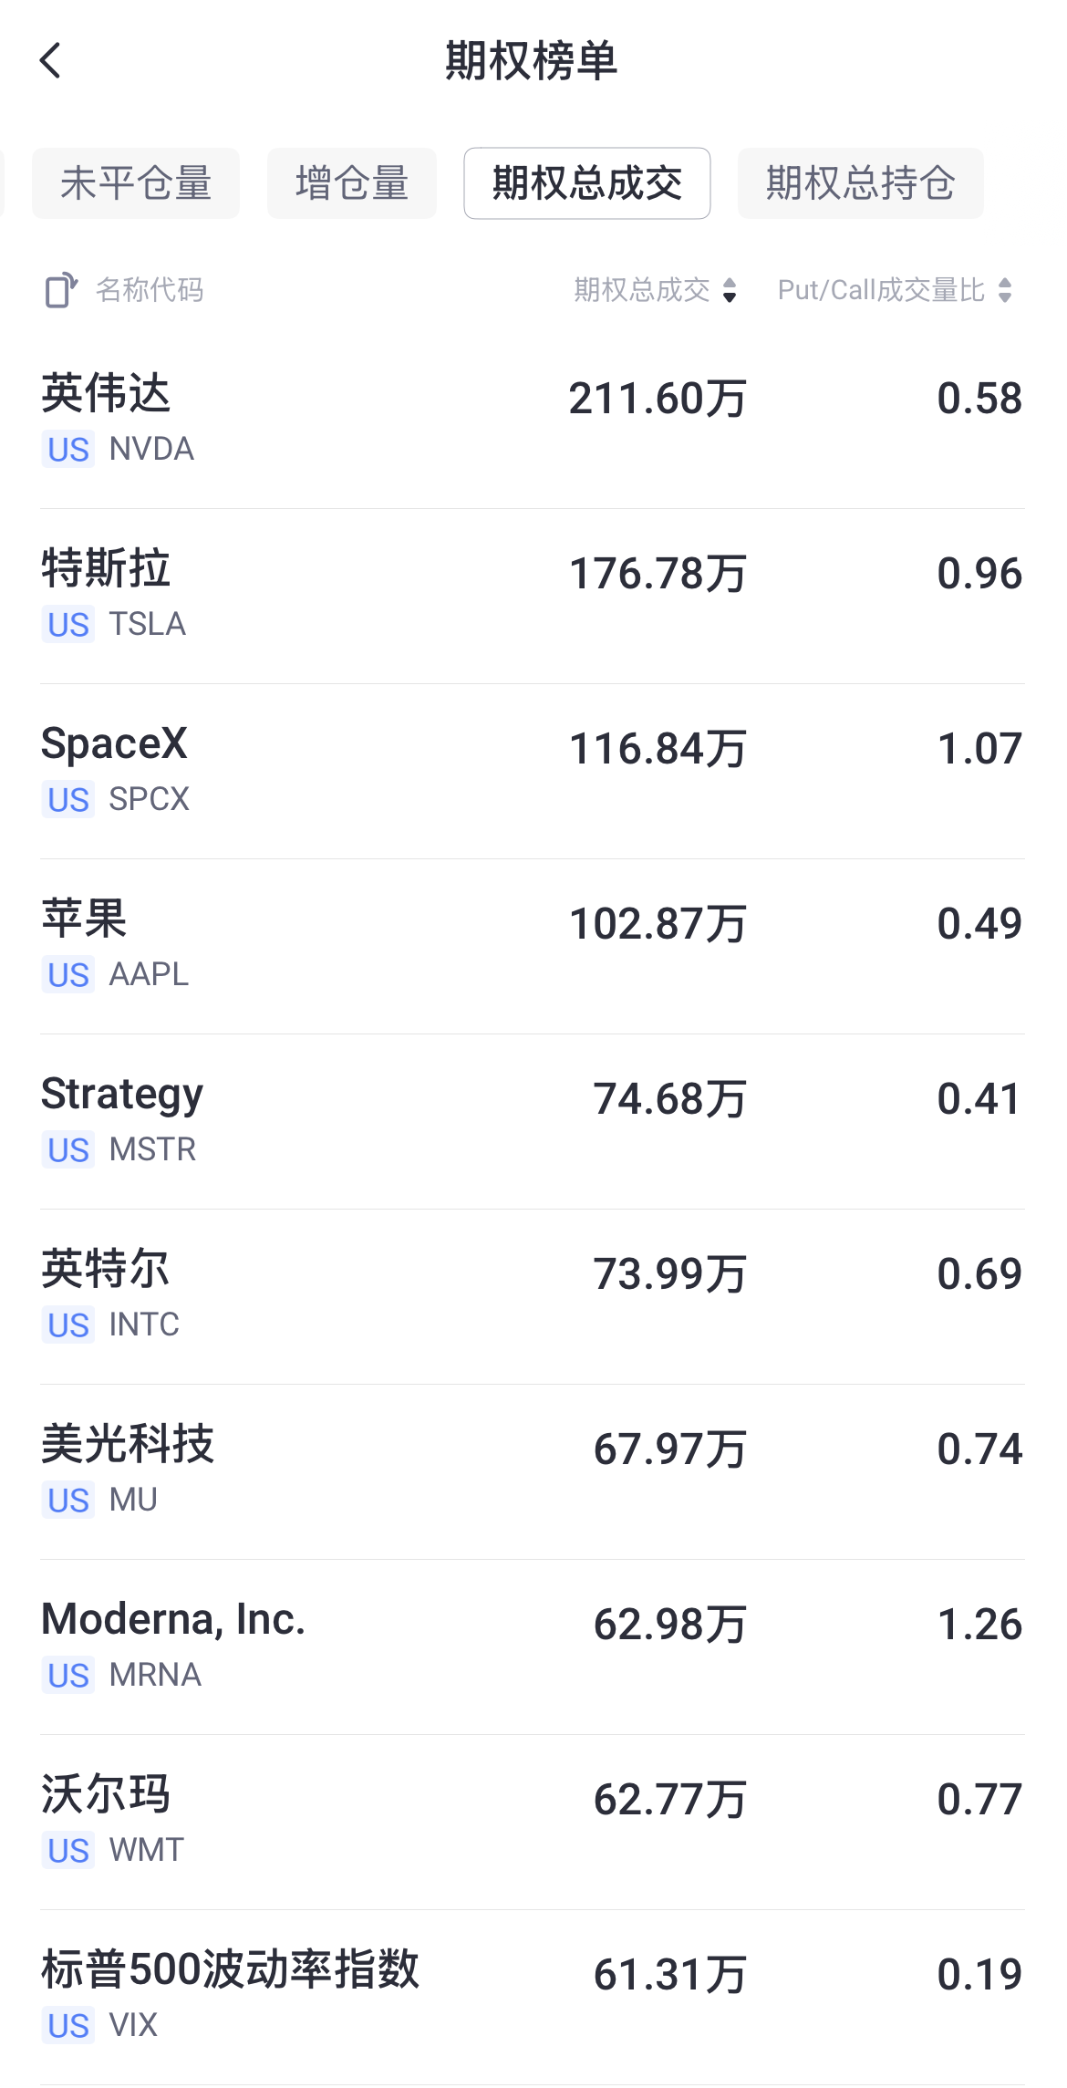
Task: Open the 期权总持仓 tab
Action: coord(861,183)
